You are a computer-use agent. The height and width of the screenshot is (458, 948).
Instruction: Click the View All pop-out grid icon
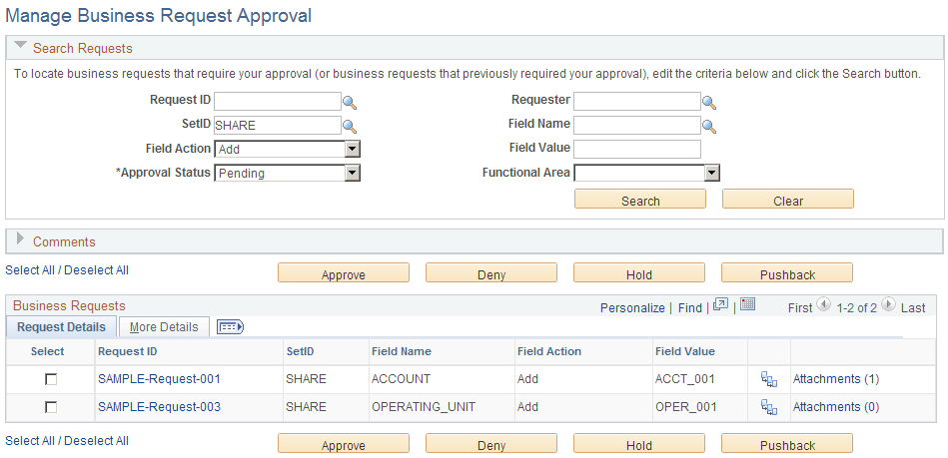tap(720, 304)
